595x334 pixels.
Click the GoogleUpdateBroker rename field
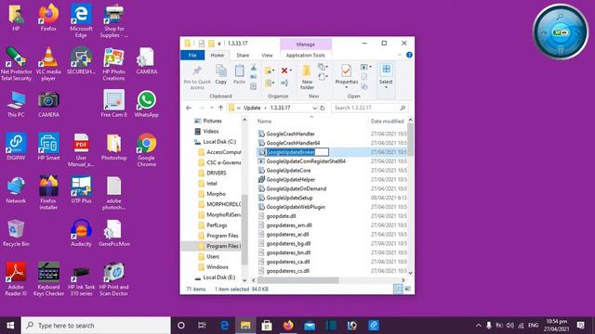[x=297, y=152]
